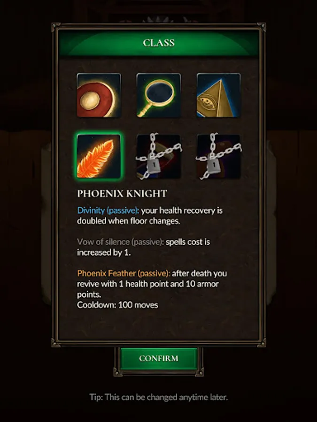This screenshot has width=317, height=422.
Task: Click the spells cost increased description
Action: (x=144, y=247)
